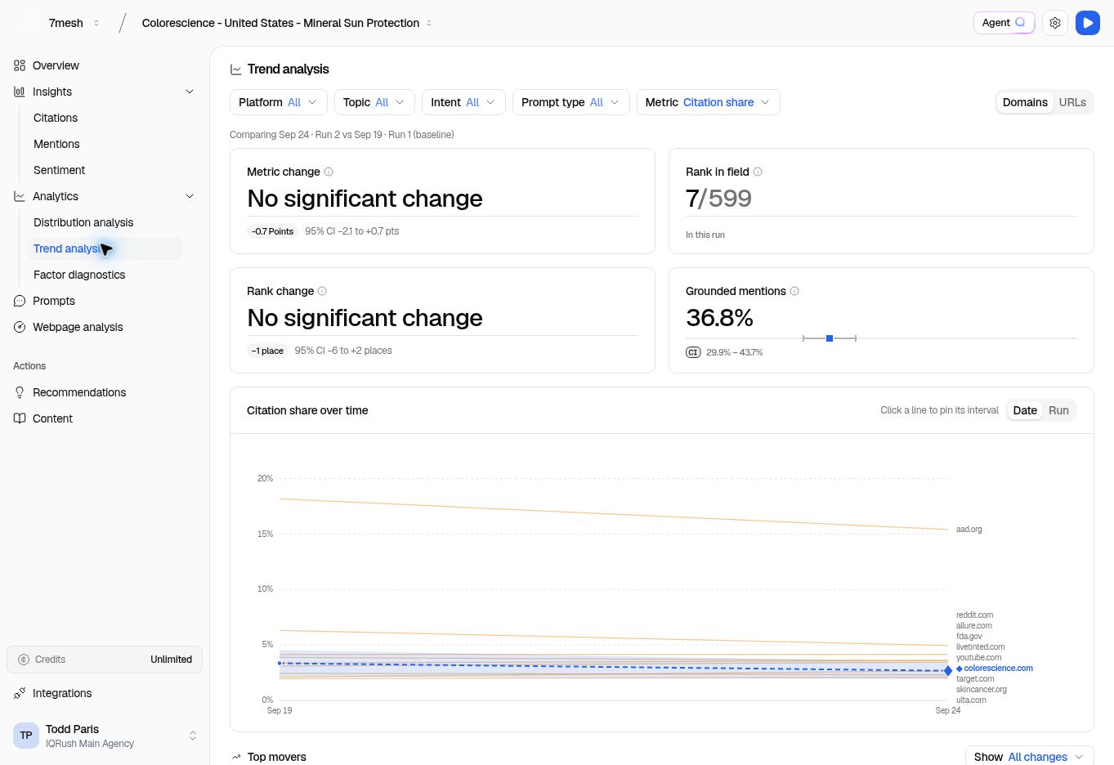Click the Webpage analysis icon
This screenshot has width=1114, height=765.
pos(20,327)
